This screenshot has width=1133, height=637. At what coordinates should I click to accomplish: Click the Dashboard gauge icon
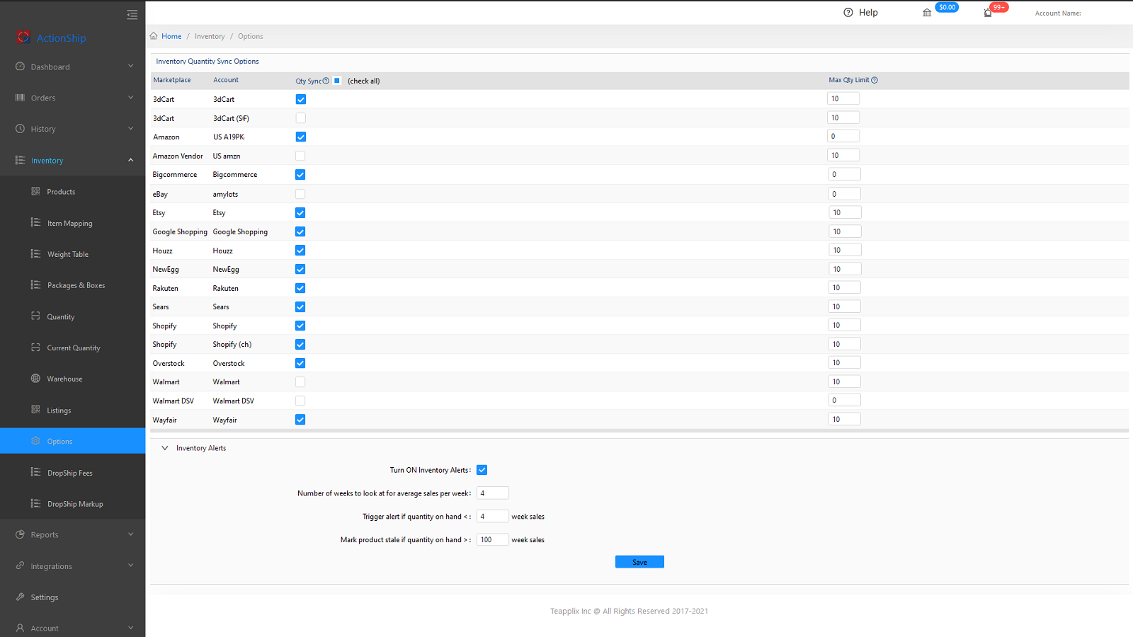pyautogui.click(x=20, y=67)
